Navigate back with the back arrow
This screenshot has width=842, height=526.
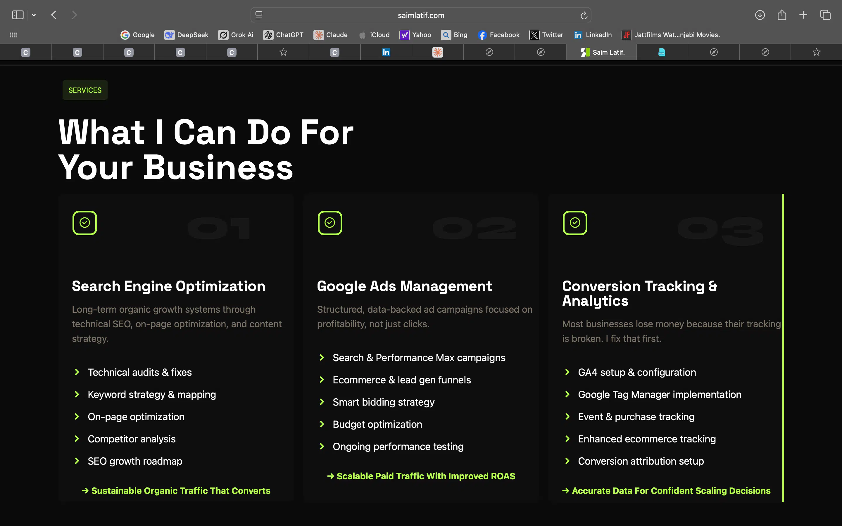pyautogui.click(x=54, y=15)
